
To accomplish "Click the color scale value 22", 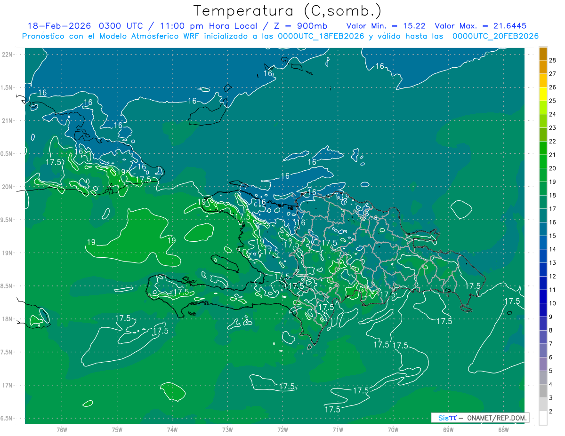I will 553,141.
